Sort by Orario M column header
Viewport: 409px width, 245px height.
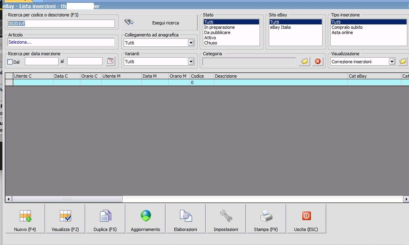(x=179, y=76)
